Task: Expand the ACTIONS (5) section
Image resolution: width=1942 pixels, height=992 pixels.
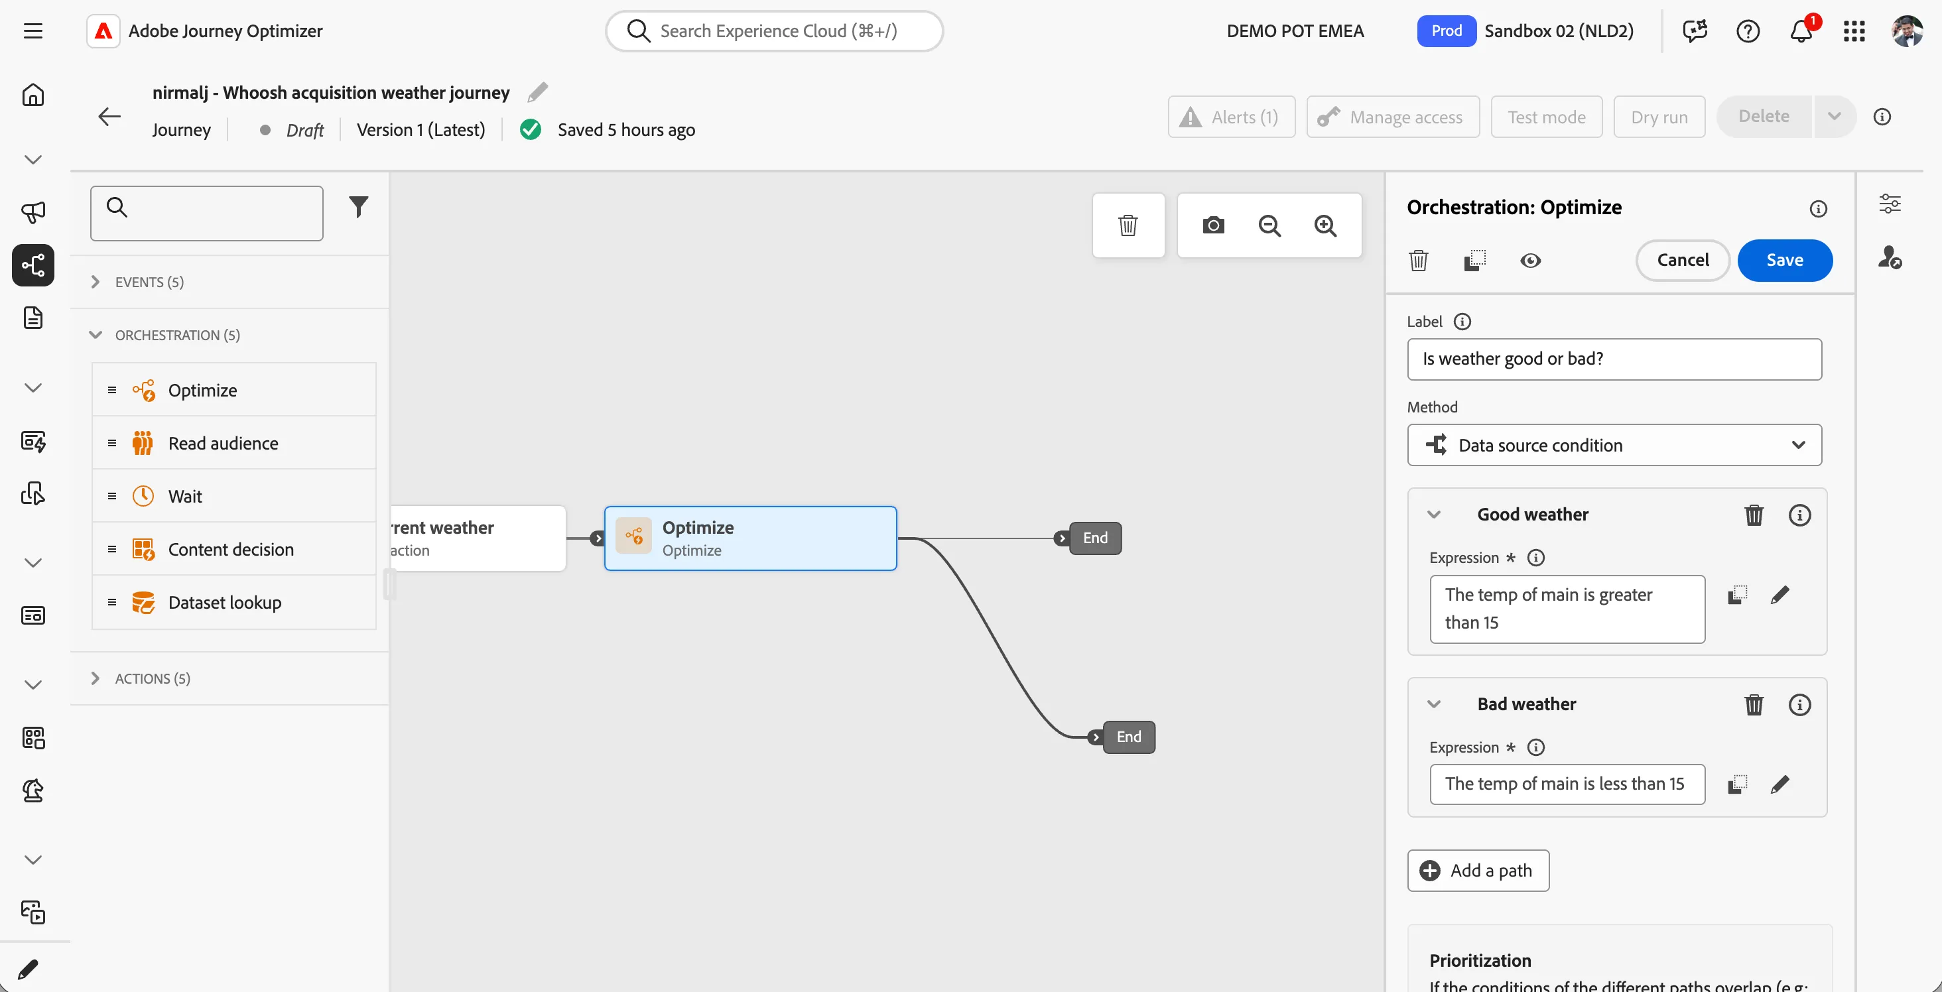Action: (x=231, y=678)
